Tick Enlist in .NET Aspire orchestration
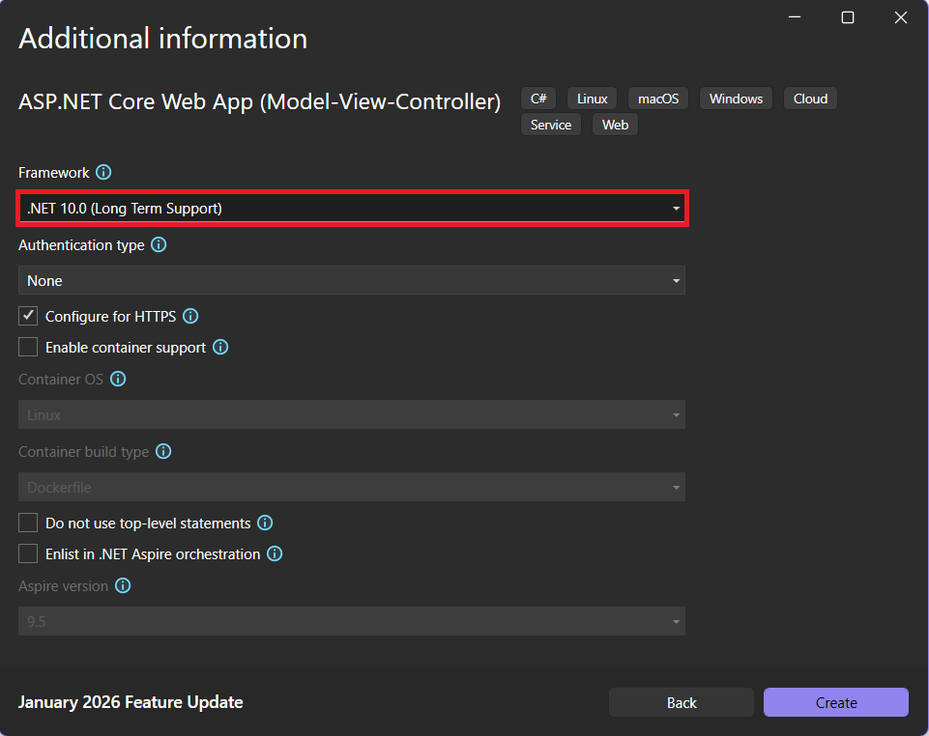929x736 pixels. point(28,553)
